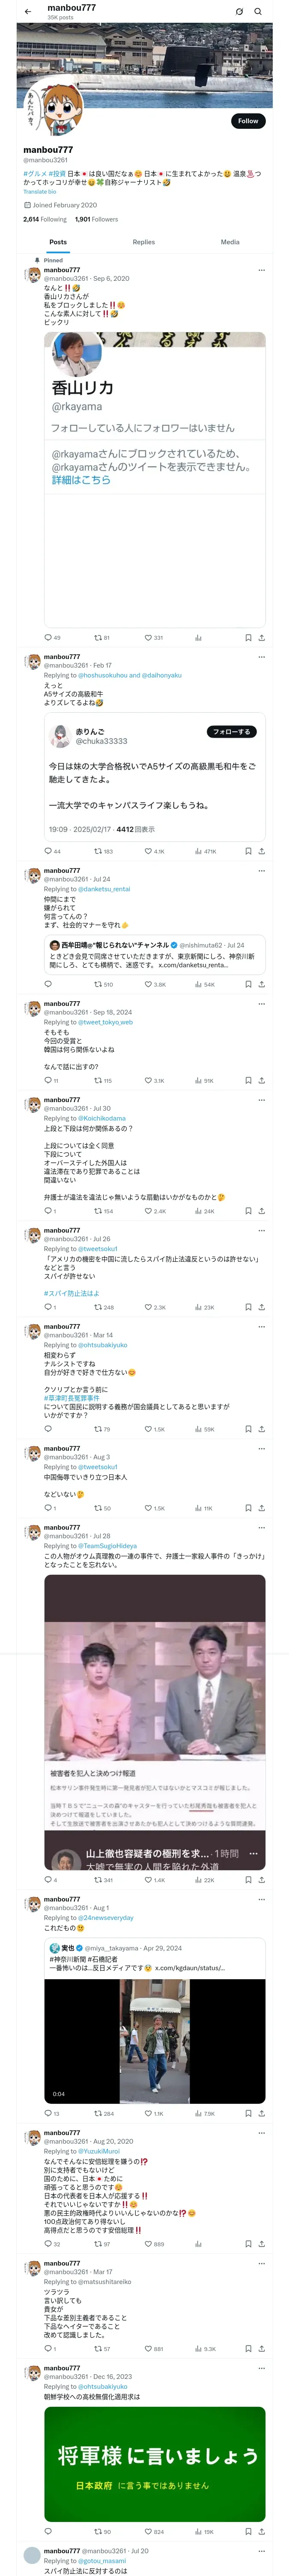
Task: View the 1,901 Followers list
Action: (97, 219)
